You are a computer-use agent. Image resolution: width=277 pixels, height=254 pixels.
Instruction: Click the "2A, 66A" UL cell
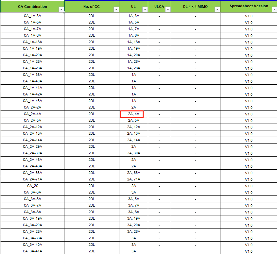coord(133,173)
